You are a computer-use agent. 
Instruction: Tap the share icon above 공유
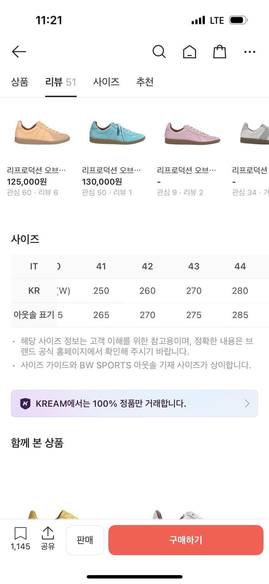[x=48, y=534]
